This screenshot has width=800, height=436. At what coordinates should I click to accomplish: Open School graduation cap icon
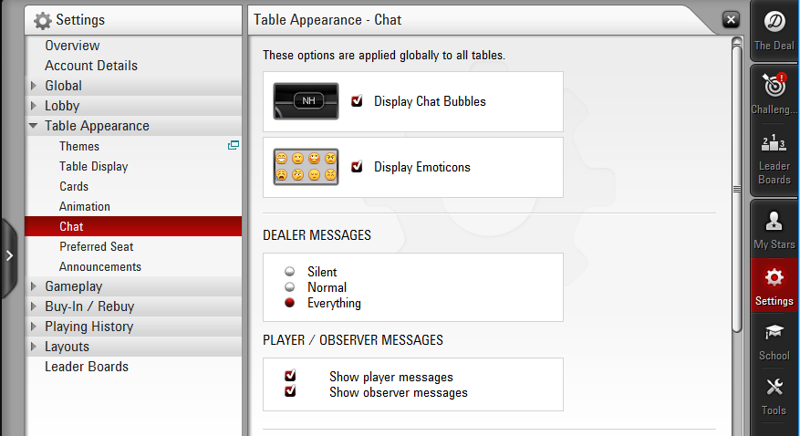click(x=774, y=333)
